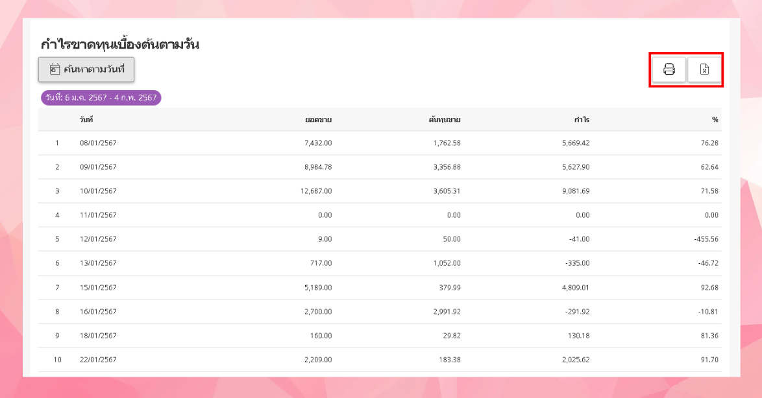Screen dimensions: 762x398
Task: Export the report with the Excel icon
Action: 704,69
